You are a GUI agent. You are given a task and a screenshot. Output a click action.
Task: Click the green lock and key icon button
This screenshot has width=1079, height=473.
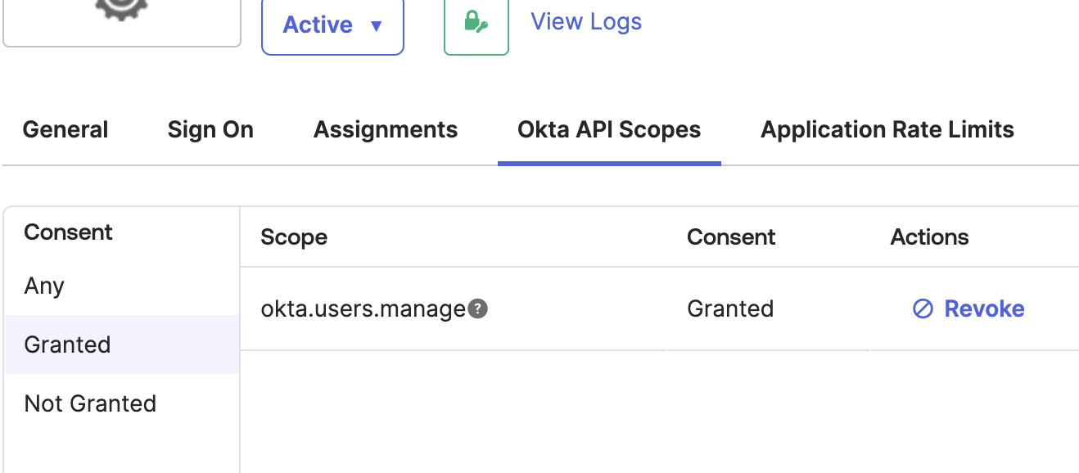476,25
